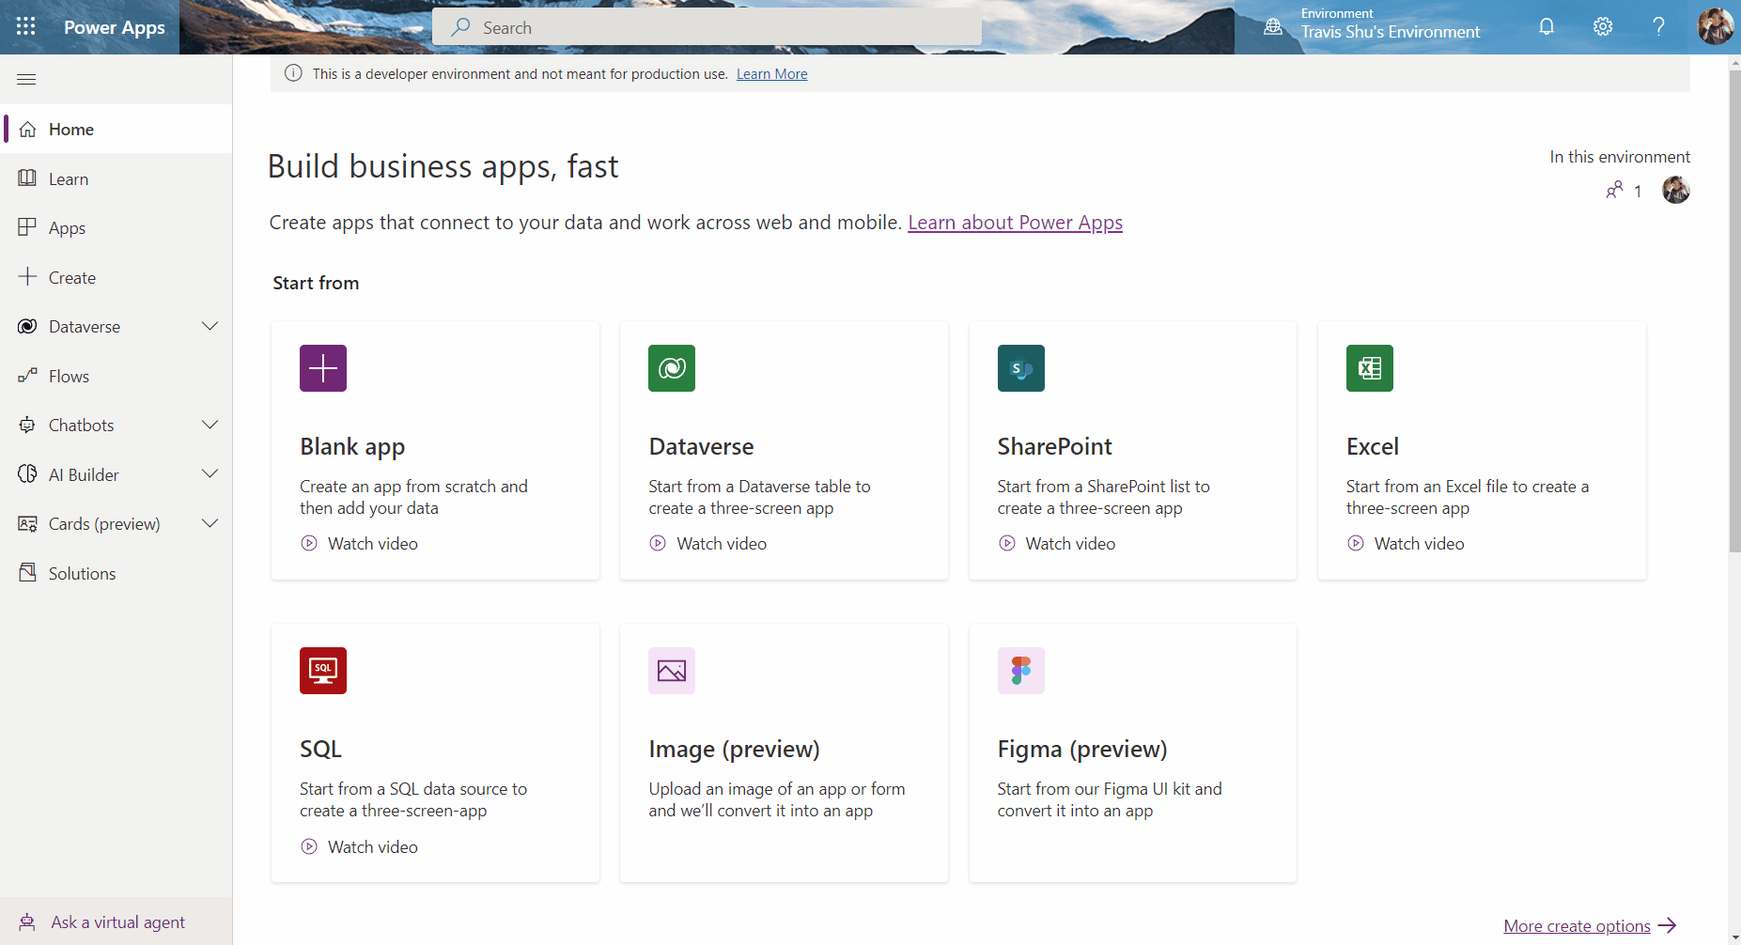Open the settings gear
1741x945 pixels.
1603,26
